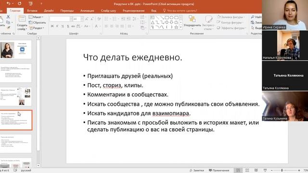Viewport: 308px width, 173px height.
Task: Click the font color A icon
Action: [96, 26]
